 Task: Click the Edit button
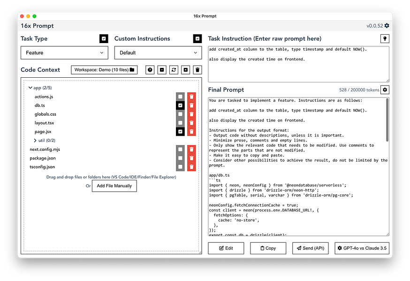[226, 248]
